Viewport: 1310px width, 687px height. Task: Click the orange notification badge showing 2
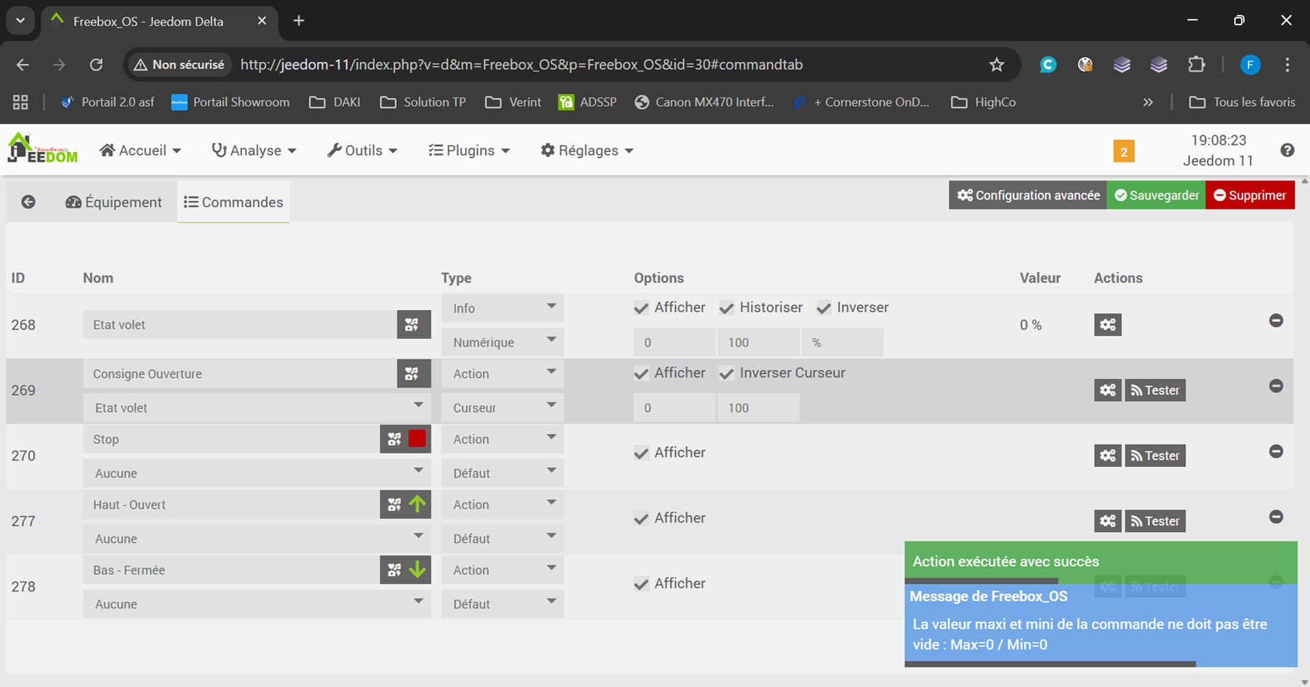pyautogui.click(x=1123, y=151)
